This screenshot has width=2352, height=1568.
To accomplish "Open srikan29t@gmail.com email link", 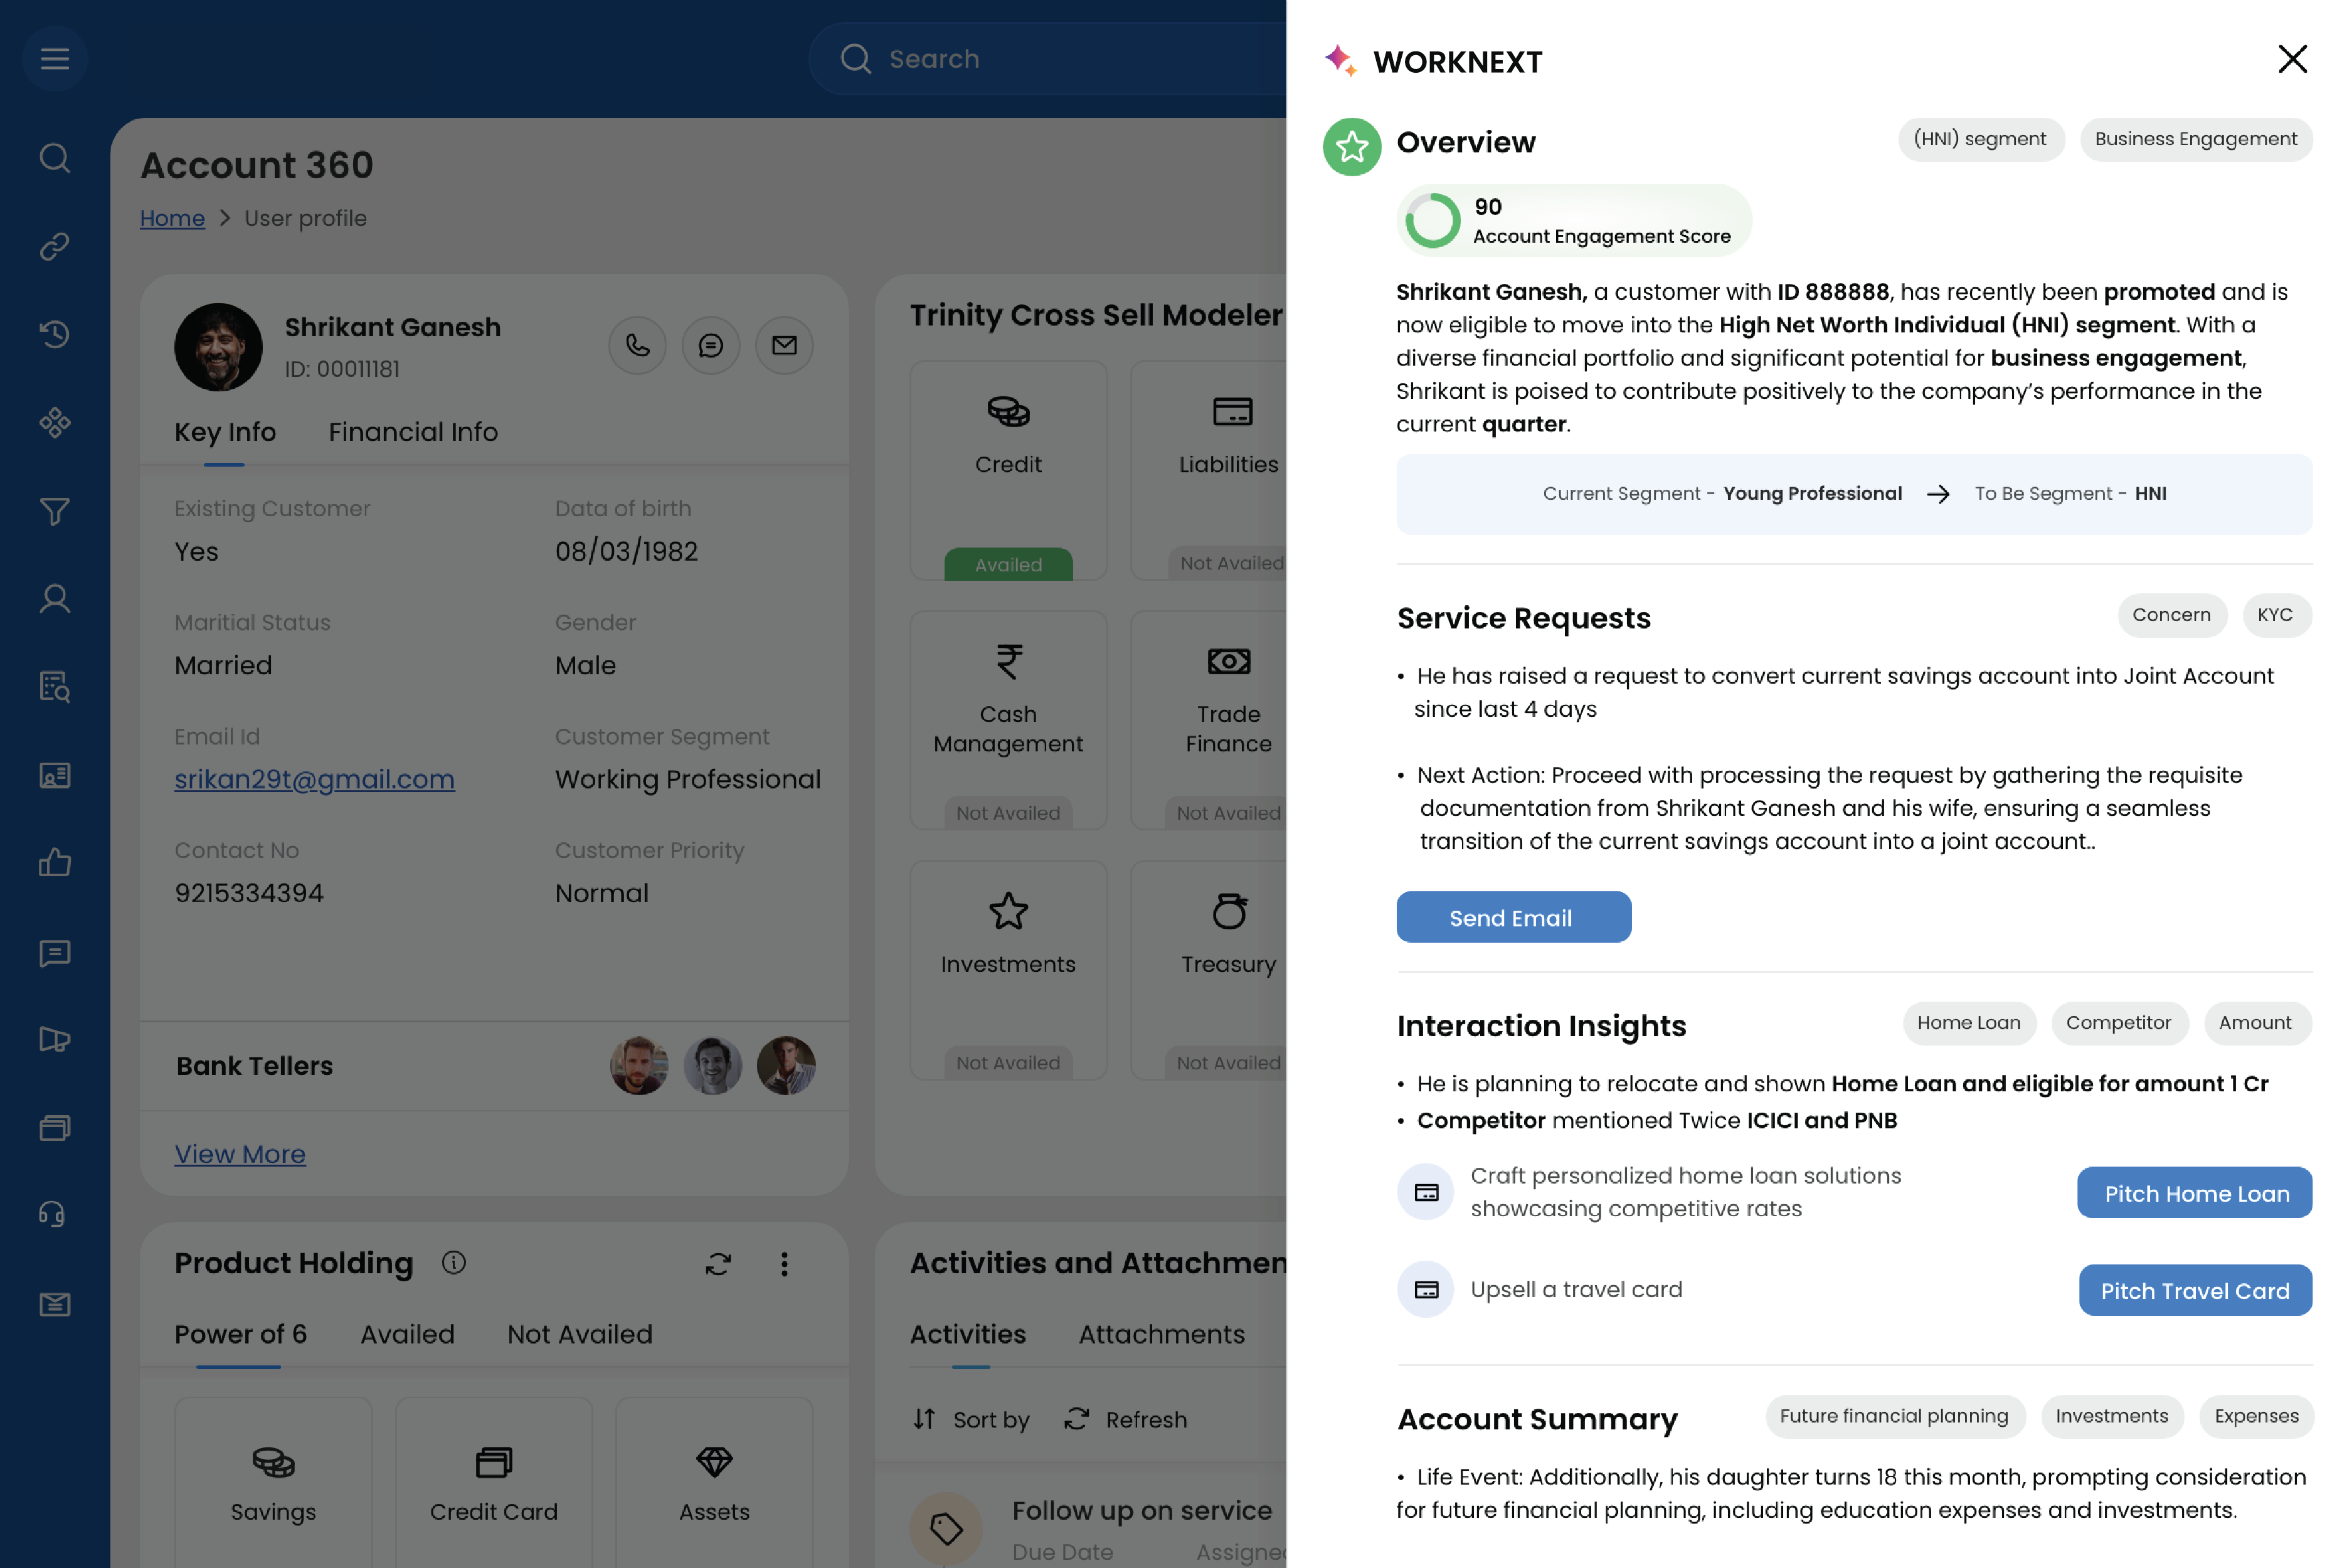I will click(x=315, y=779).
